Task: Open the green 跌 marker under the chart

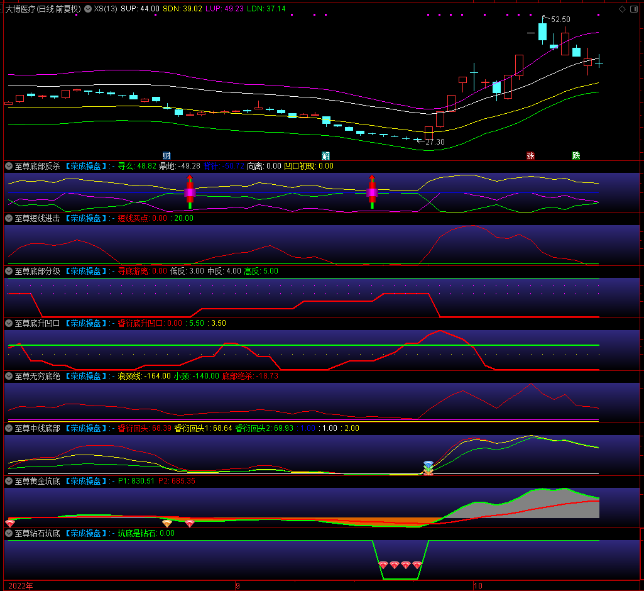Action: [576, 156]
